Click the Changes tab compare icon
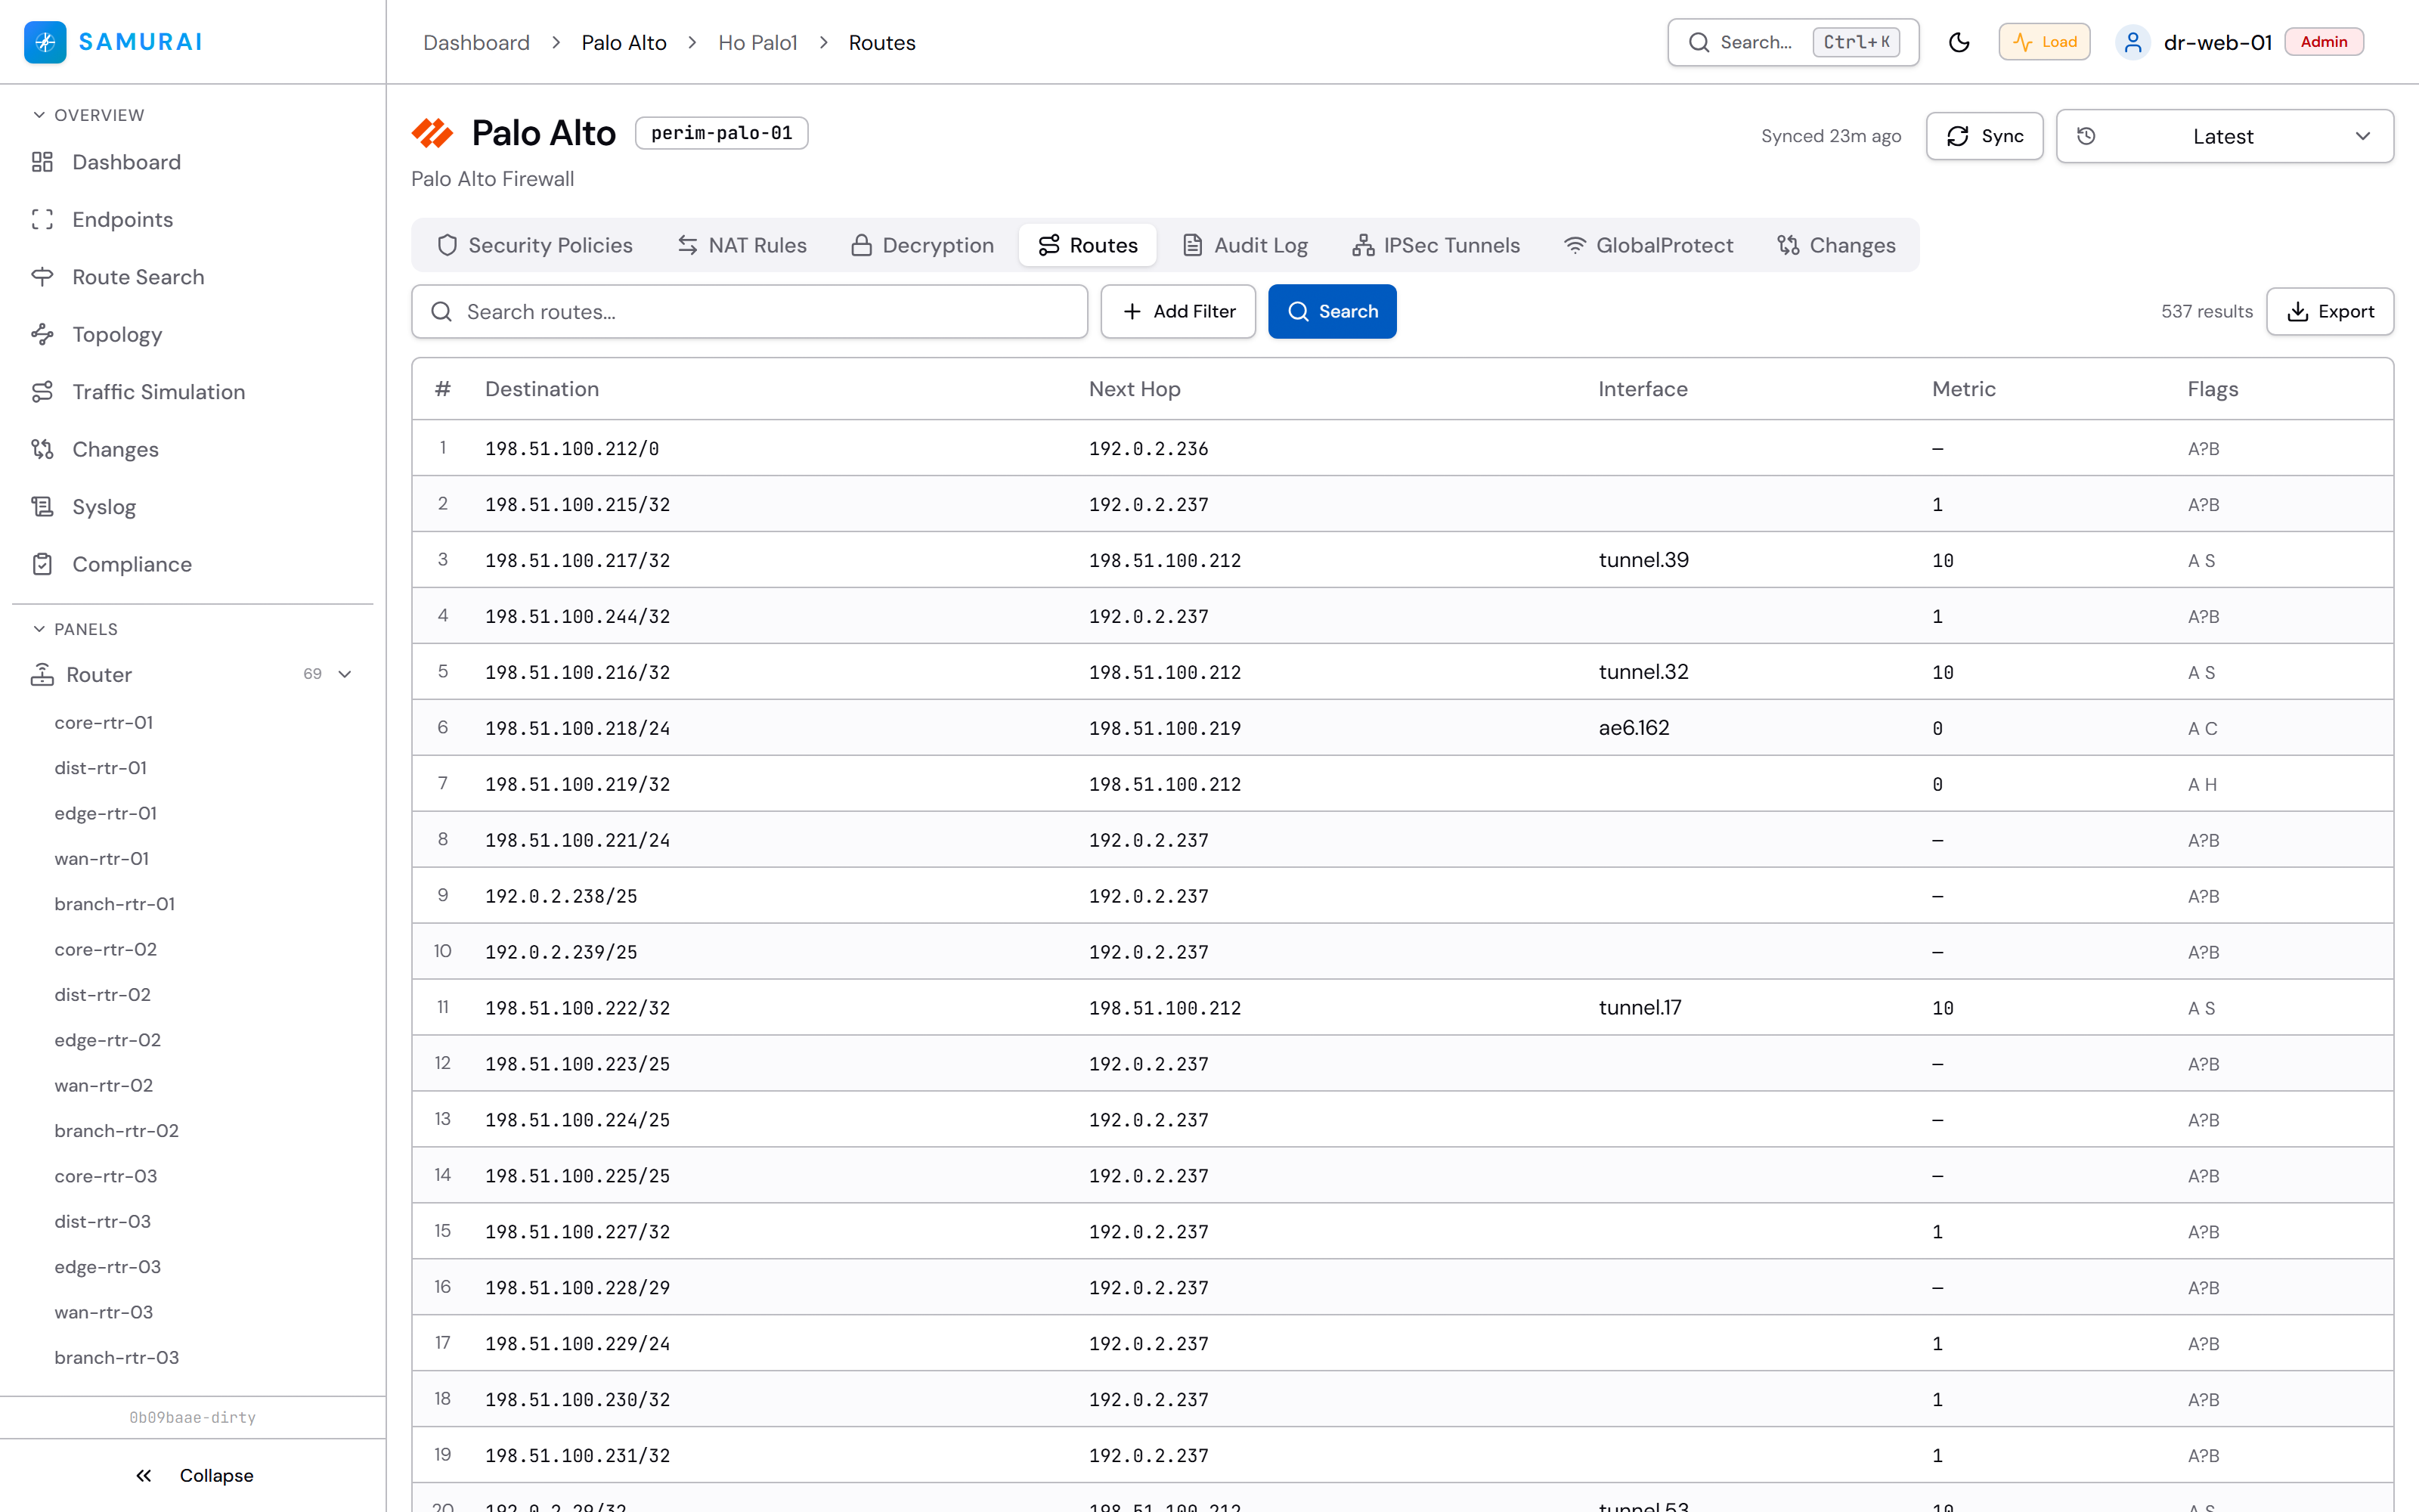 [x=1789, y=246]
